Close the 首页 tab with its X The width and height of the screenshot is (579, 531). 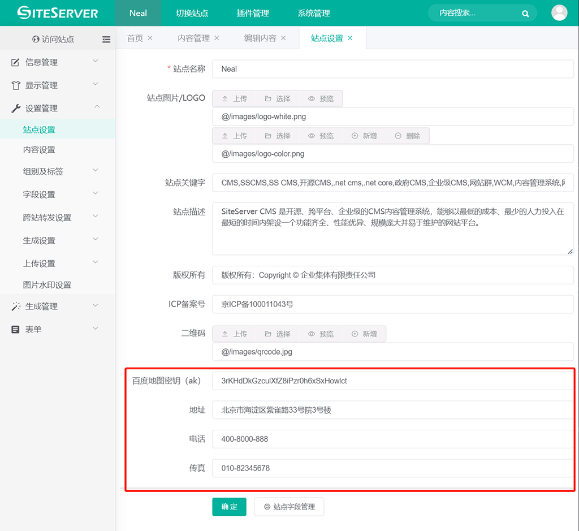point(150,38)
